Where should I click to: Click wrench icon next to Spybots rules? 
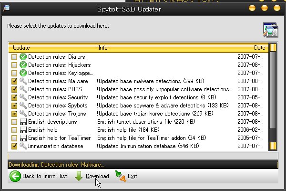[23, 106]
